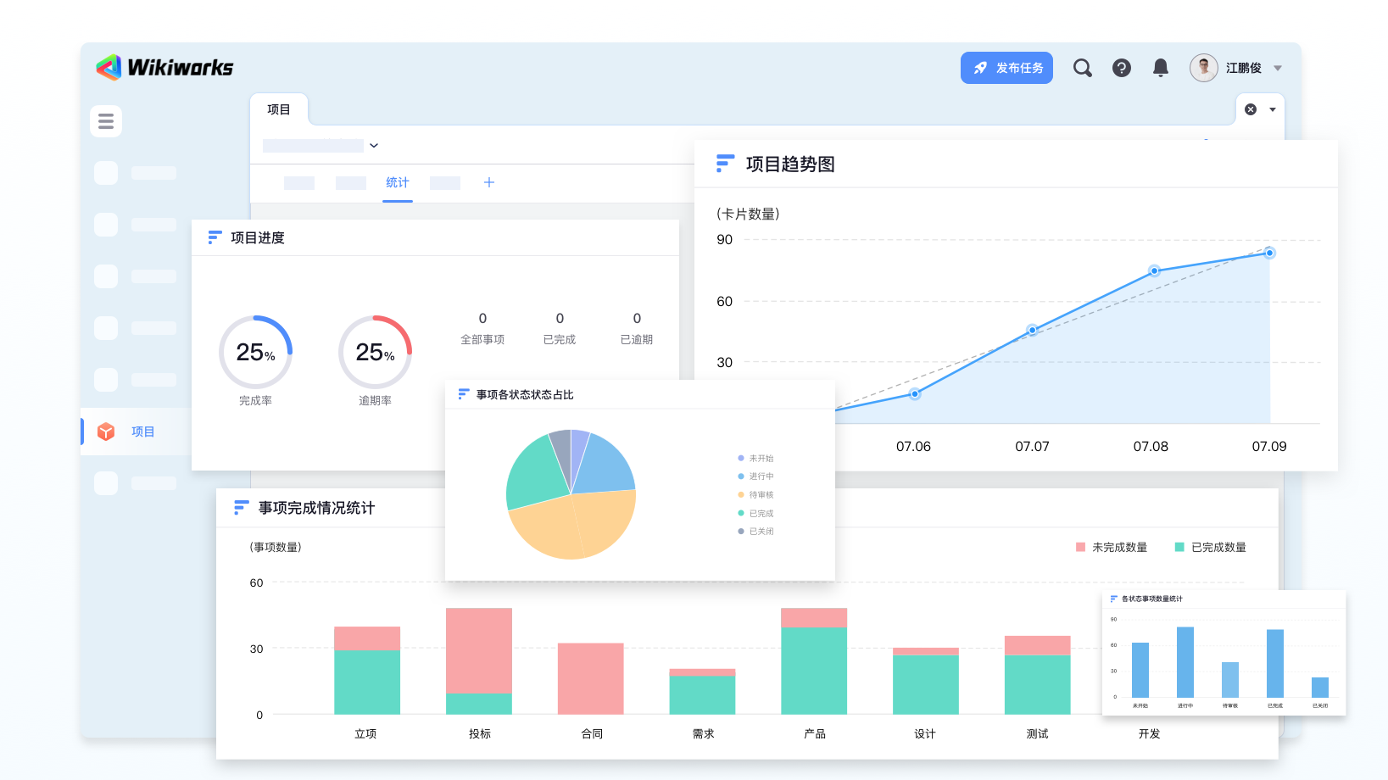The height and width of the screenshot is (780, 1388).
Task: Click the user avatar picture
Action: pos(1203,68)
